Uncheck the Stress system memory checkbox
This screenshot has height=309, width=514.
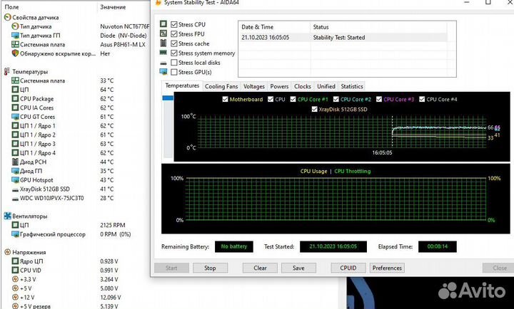click(174, 53)
